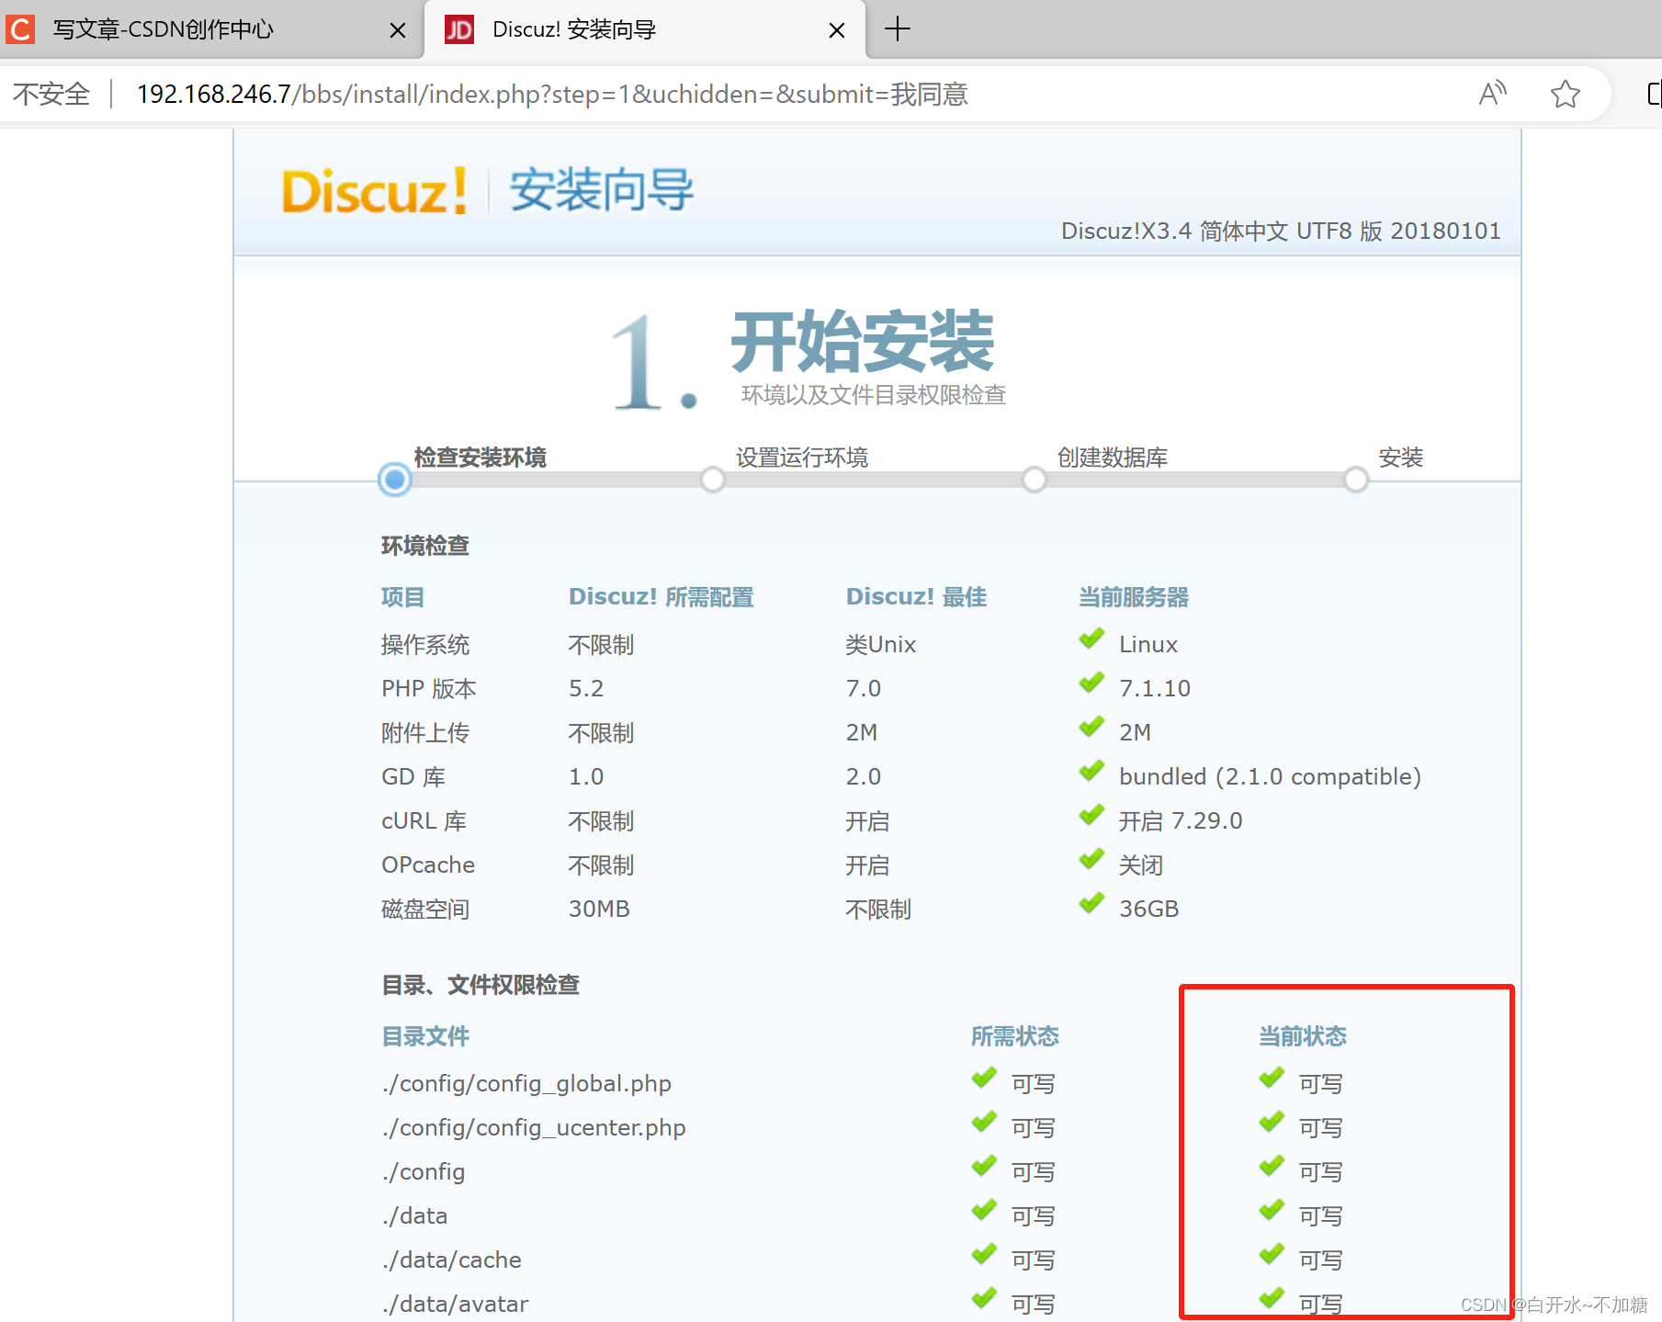Click the check mark beside 关闭 in the OPcache row
Image resolution: width=1662 pixels, height=1322 pixels.
(1091, 860)
